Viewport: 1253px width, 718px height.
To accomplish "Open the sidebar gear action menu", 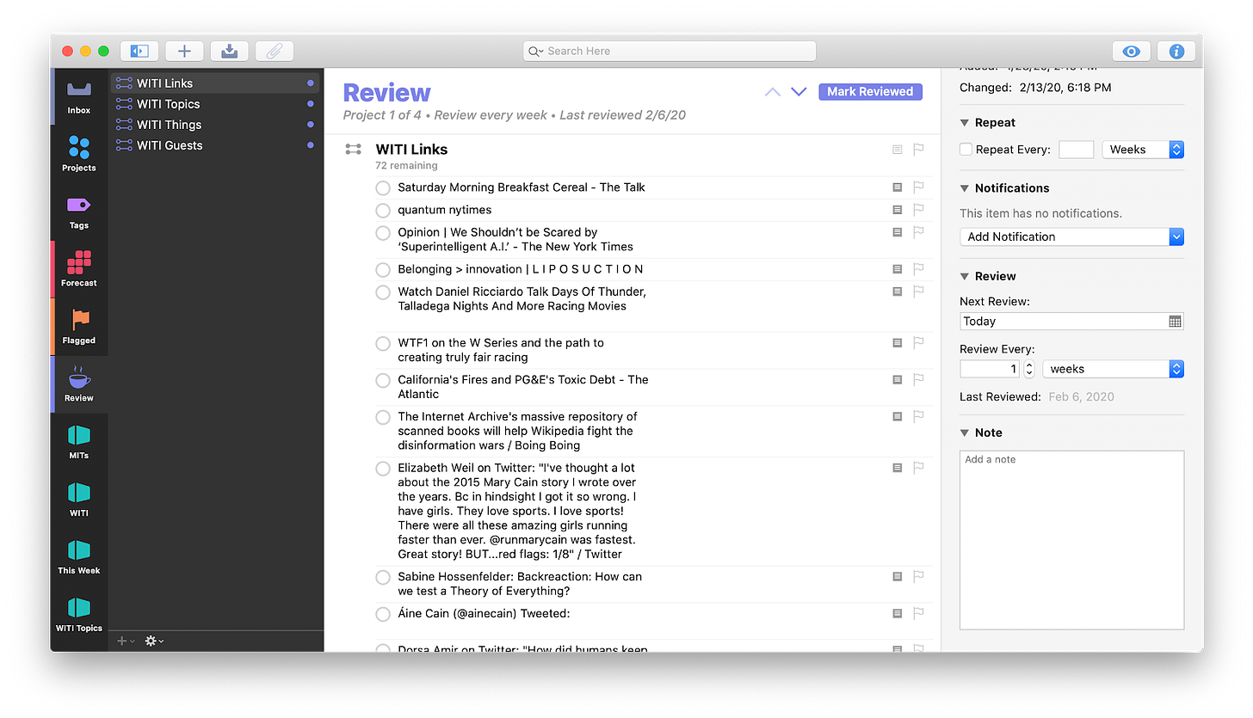I will pyautogui.click(x=153, y=641).
